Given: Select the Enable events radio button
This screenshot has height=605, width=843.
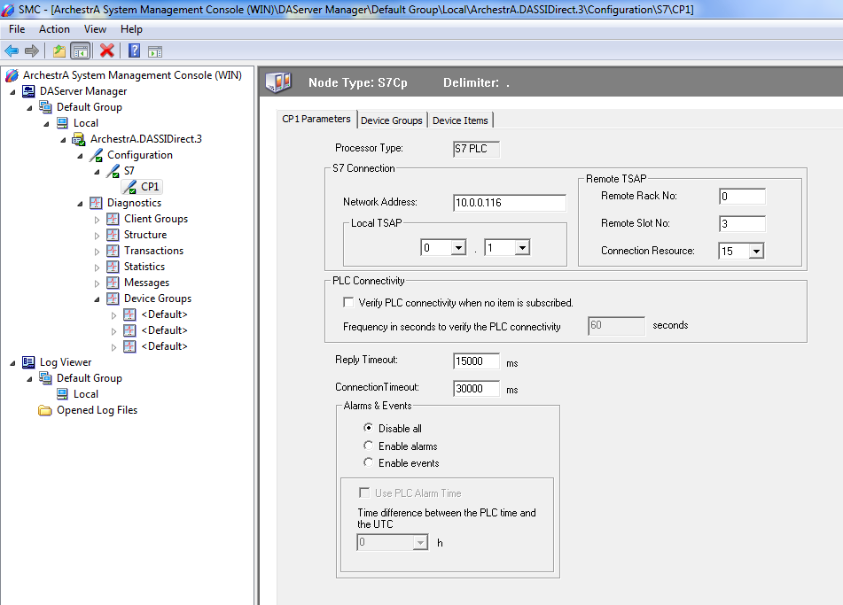Looking at the screenshot, I should coord(369,462).
